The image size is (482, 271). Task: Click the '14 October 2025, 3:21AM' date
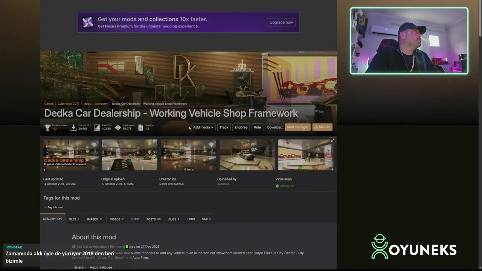[59, 184]
